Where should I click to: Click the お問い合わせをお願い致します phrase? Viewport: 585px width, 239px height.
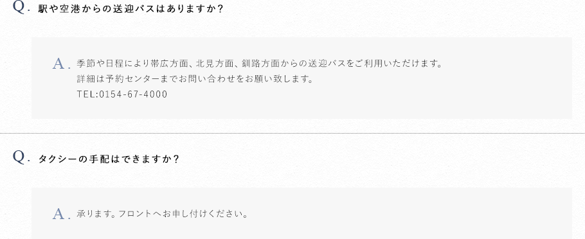[239, 79]
